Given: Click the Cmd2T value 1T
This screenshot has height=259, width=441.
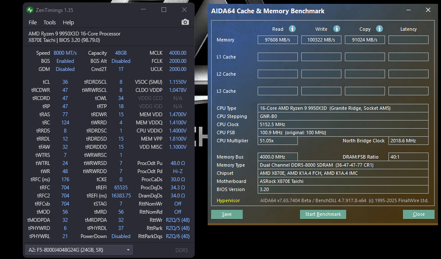Looking at the screenshot, I should pyautogui.click(x=121, y=69).
